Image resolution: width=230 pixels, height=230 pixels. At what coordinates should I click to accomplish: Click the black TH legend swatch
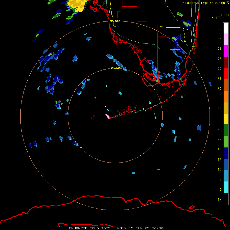[x=226, y=199]
